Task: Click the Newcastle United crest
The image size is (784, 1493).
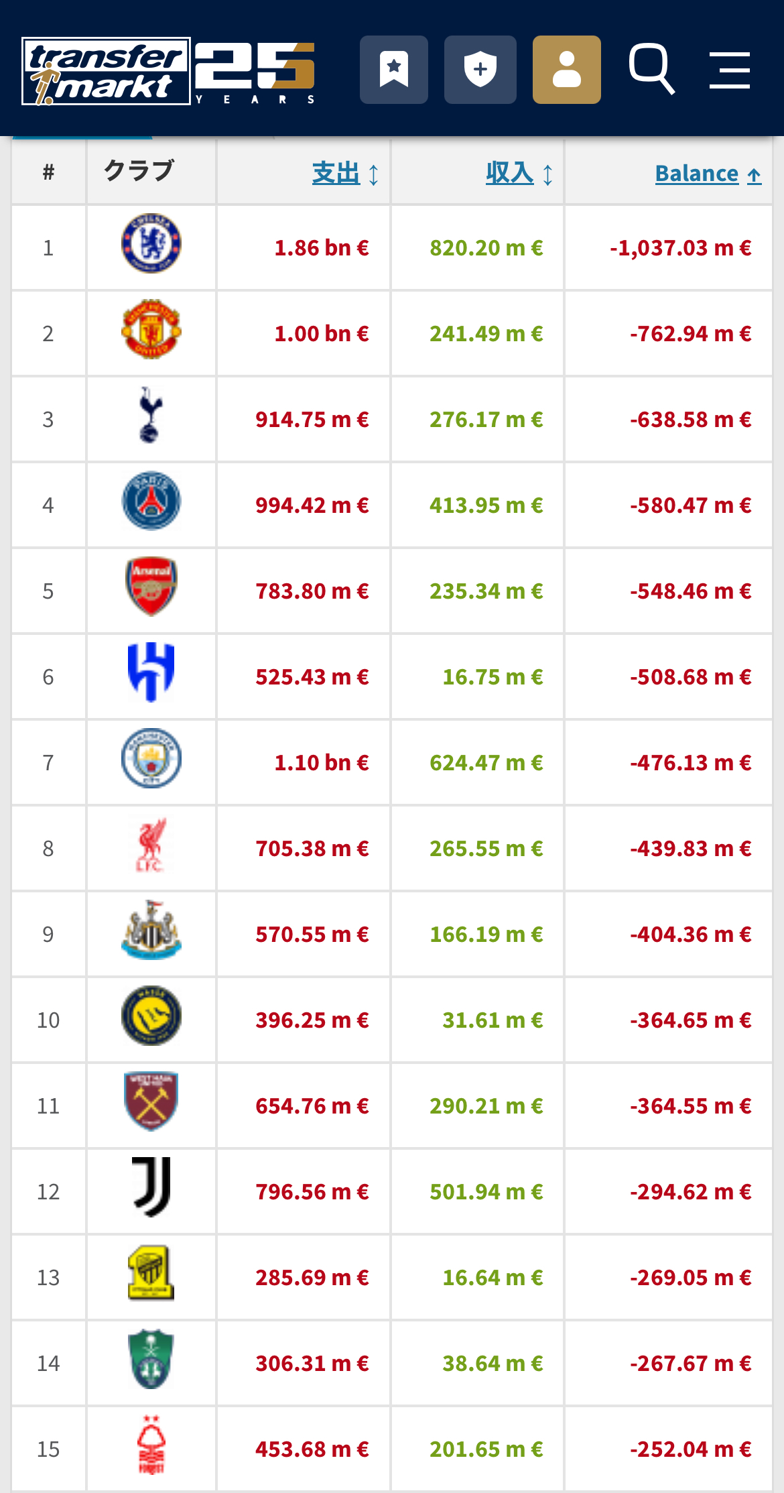Action: click(x=151, y=930)
